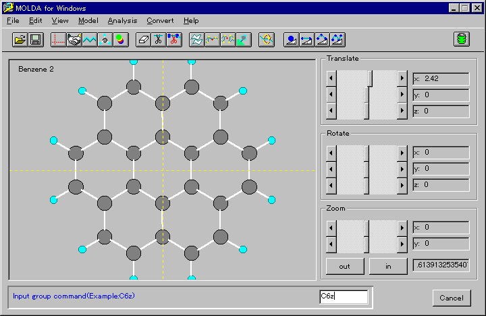Click the red scissors with blue atoms icon
Image resolution: width=486 pixels, height=316 pixels.
174,40
